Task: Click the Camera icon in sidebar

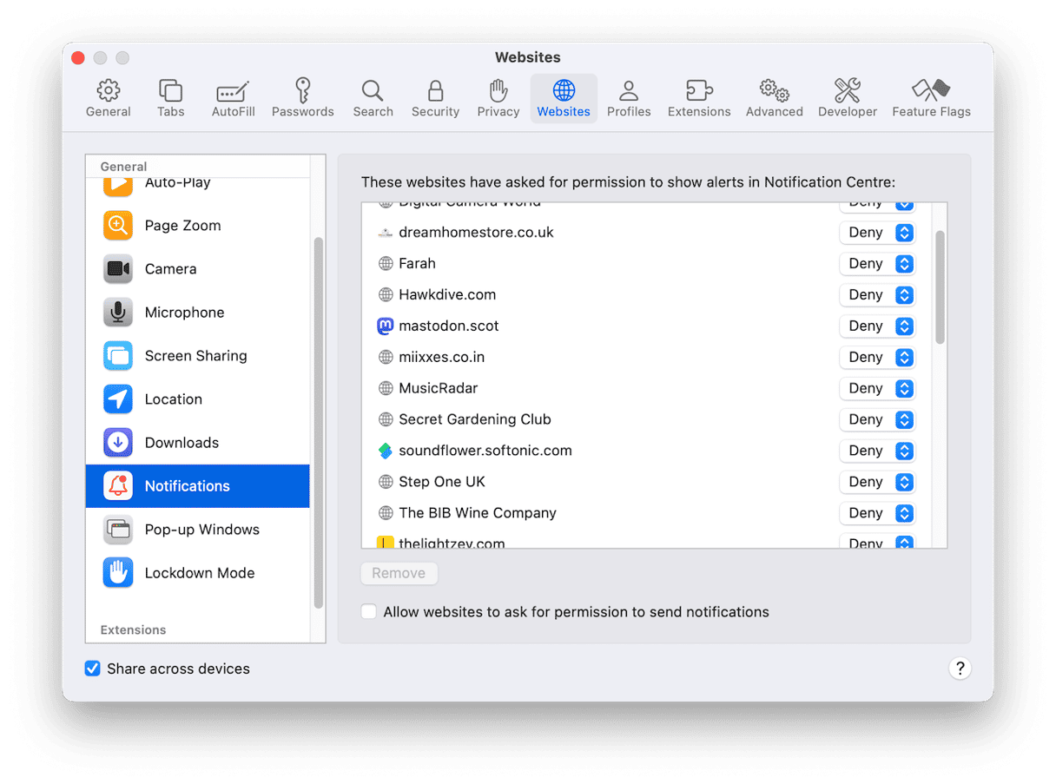Action: coord(118,269)
